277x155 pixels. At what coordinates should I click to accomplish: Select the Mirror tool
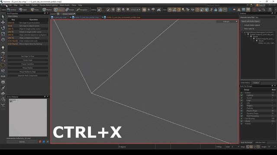click(x=3, y=77)
